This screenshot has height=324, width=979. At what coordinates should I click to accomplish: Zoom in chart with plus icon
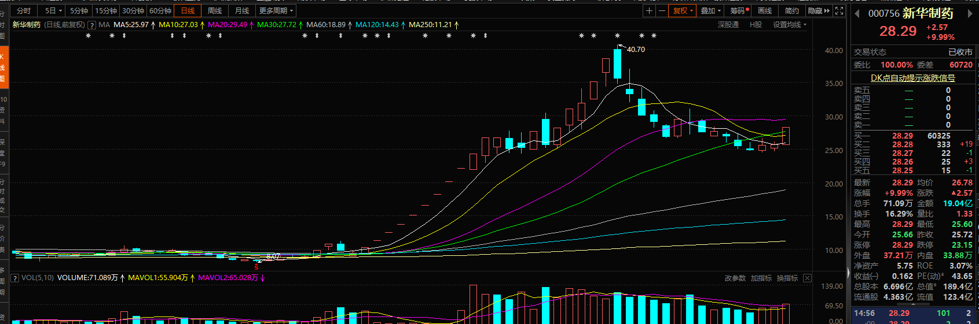click(650, 11)
